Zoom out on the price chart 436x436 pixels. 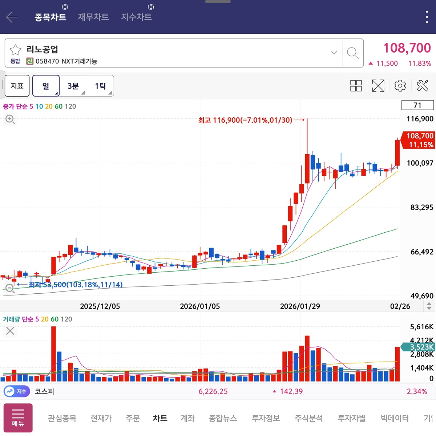[10, 289]
